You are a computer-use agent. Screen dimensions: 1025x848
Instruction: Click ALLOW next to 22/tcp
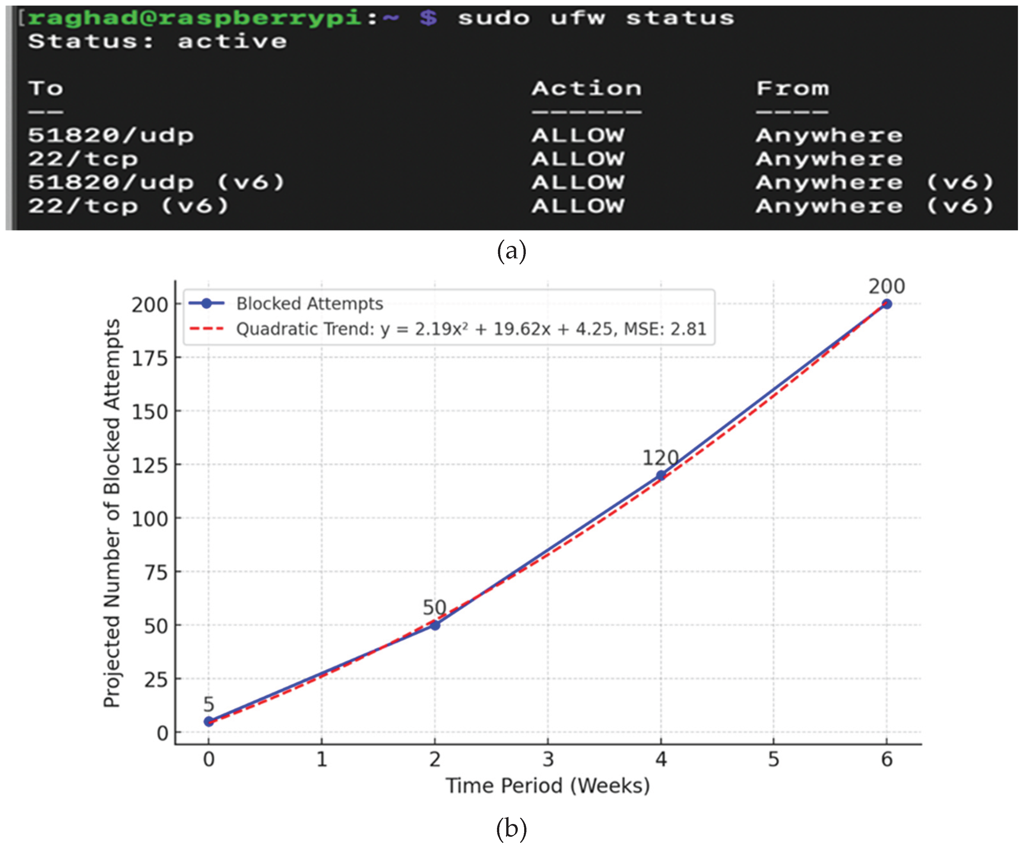(578, 159)
